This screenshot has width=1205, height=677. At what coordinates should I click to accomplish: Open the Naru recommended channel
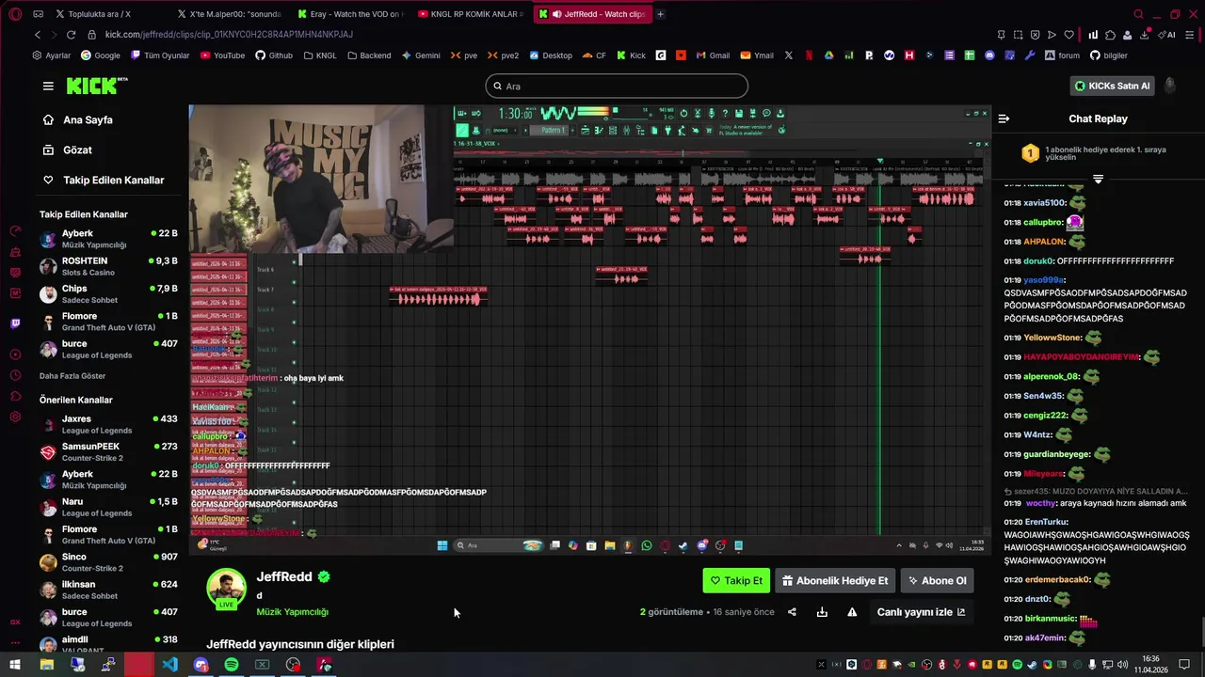[108, 507]
